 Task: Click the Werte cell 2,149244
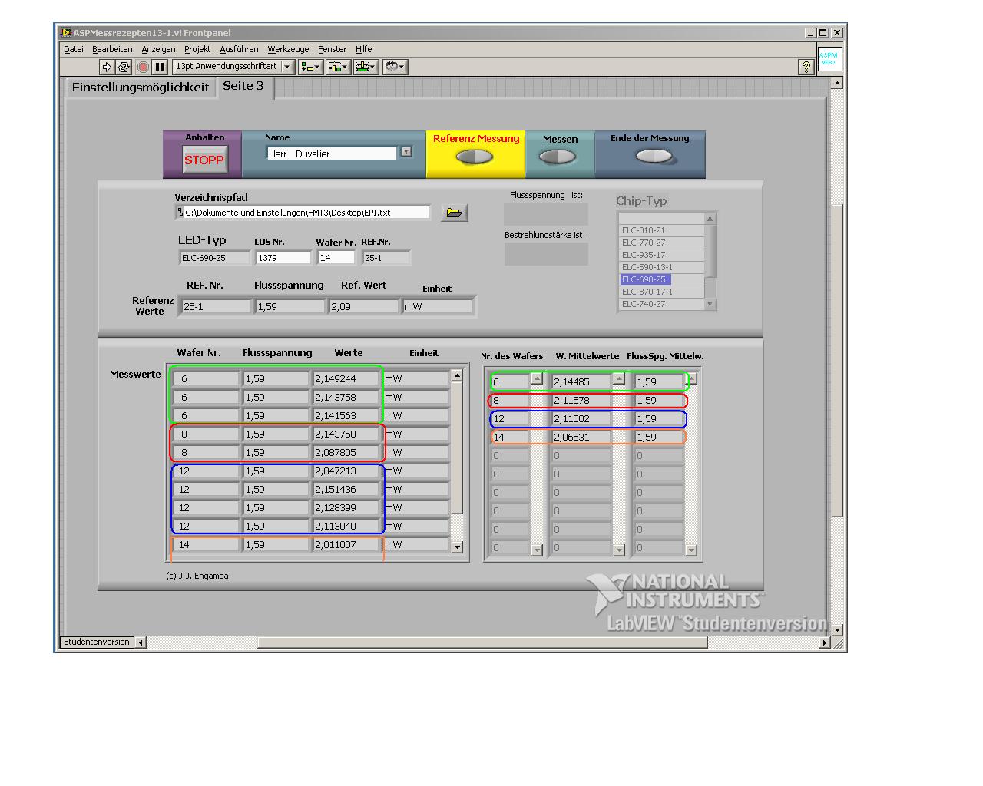tap(346, 378)
